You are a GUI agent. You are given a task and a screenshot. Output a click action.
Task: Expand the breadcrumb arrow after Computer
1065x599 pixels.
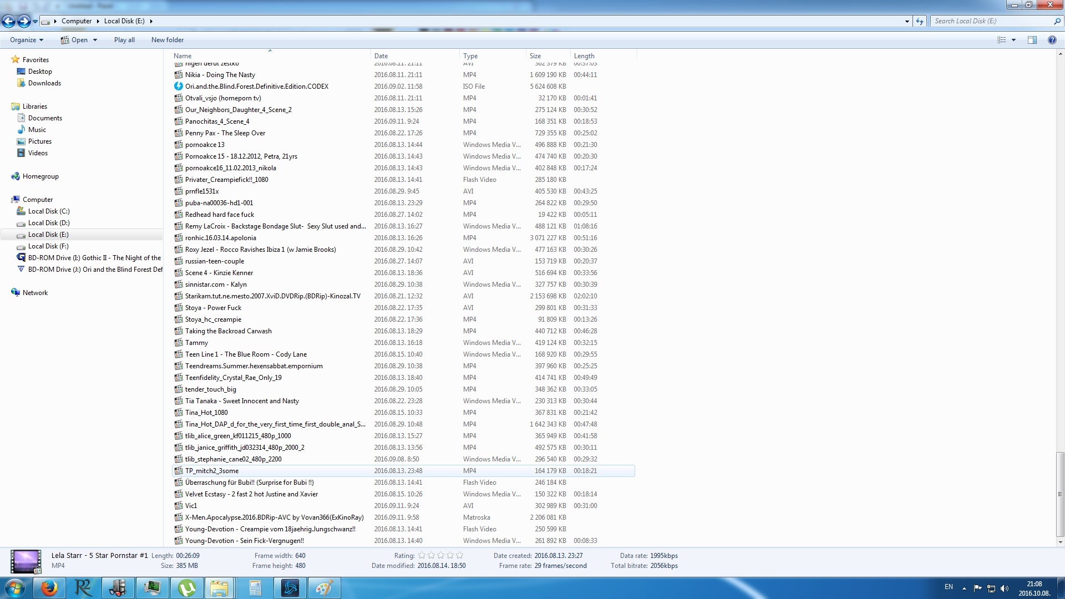(x=98, y=21)
